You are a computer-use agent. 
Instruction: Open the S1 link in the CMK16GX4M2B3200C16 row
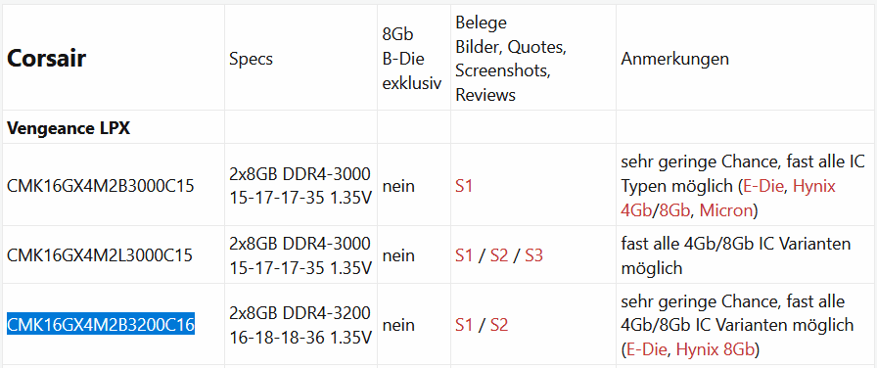[x=464, y=325]
